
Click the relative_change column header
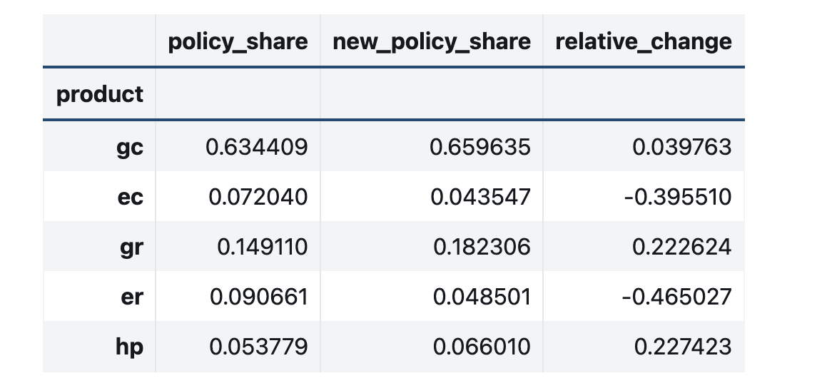tap(643, 41)
